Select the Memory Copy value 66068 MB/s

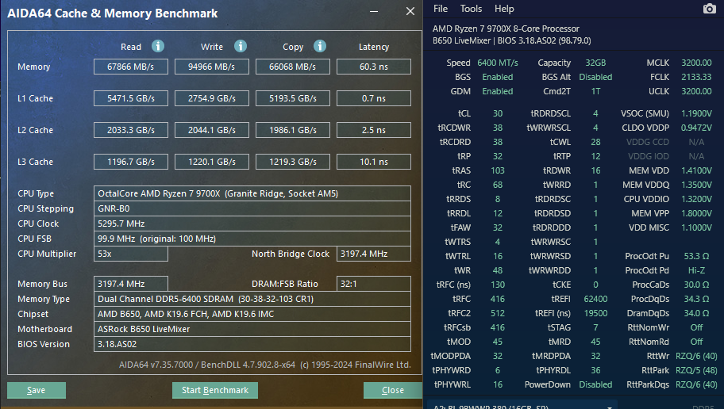pos(293,67)
